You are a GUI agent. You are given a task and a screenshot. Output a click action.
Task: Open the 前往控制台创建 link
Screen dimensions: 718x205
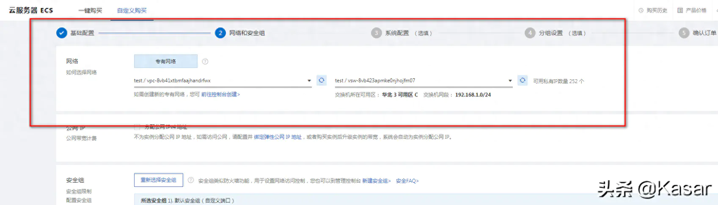(220, 94)
